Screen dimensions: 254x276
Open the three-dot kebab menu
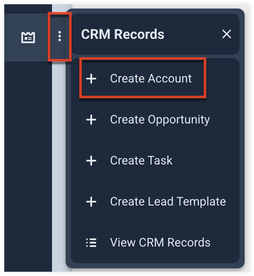[60, 36]
